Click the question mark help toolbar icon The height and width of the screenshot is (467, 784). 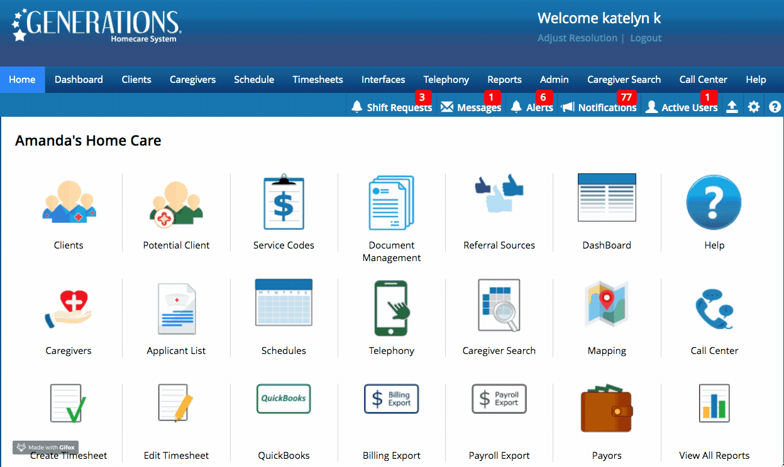(x=775, y=107)
